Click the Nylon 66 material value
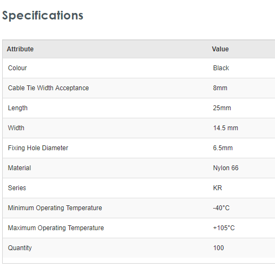The height and width of the screenshot is (268, 275). 226,168
